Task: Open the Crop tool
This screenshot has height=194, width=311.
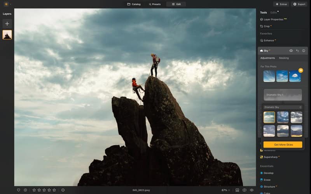Action: pos(266,26)
